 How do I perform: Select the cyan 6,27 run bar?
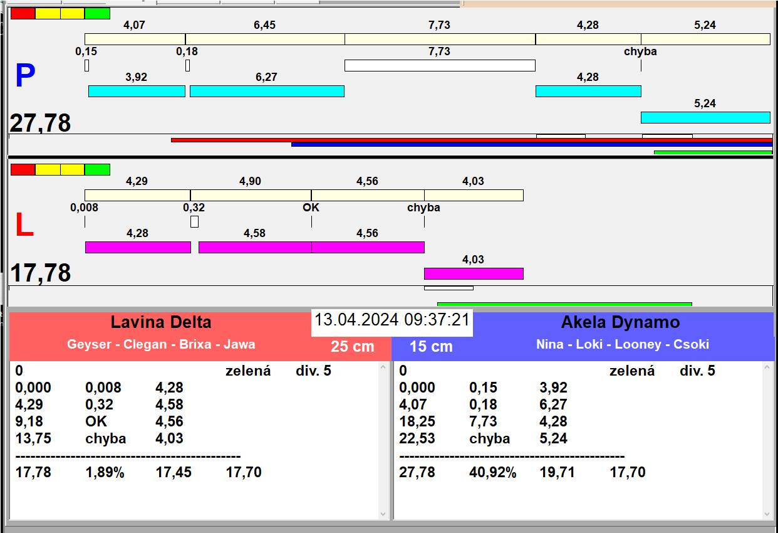pyautogui.click(x=267, y=91)
